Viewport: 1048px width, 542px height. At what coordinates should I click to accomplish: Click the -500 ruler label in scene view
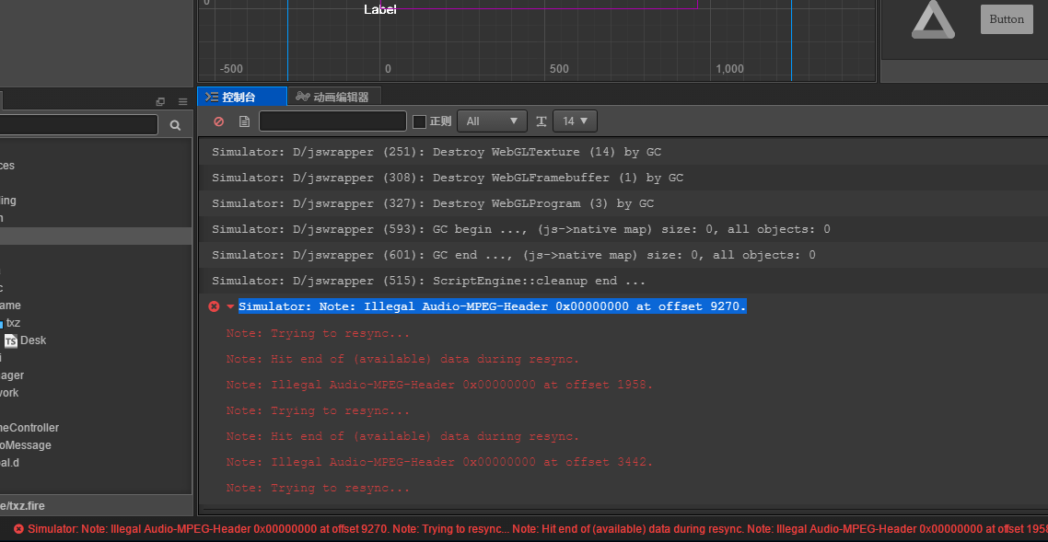(231, 69)
